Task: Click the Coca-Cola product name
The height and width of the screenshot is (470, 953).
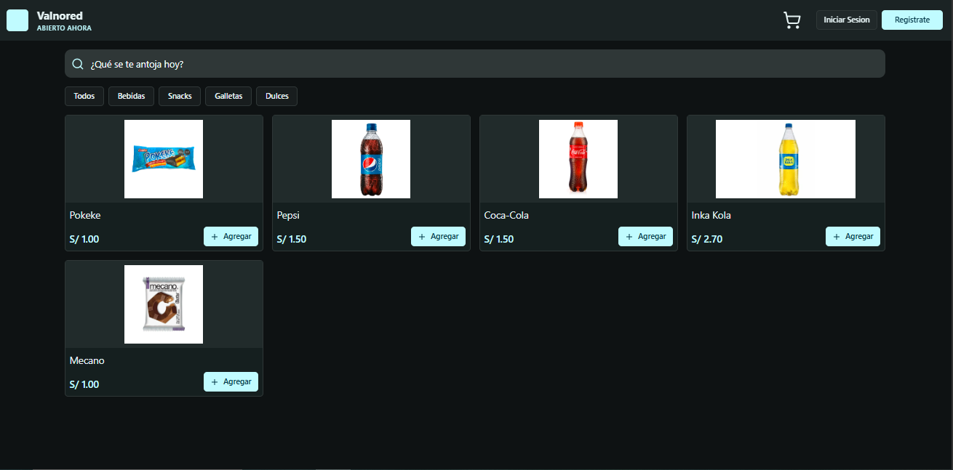Action: [x=506, y=216]
